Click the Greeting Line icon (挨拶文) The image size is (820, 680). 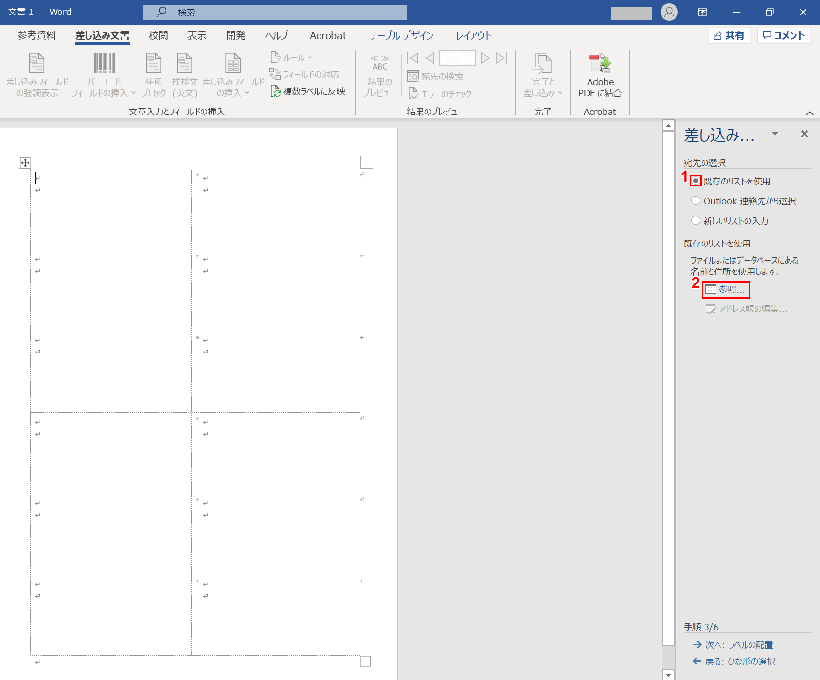pos(185,63)
